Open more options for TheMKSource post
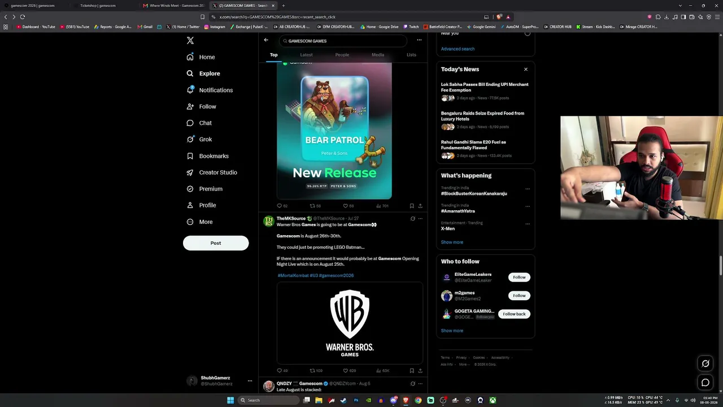This screenshot has width=723, height=407. click(420, 219)
